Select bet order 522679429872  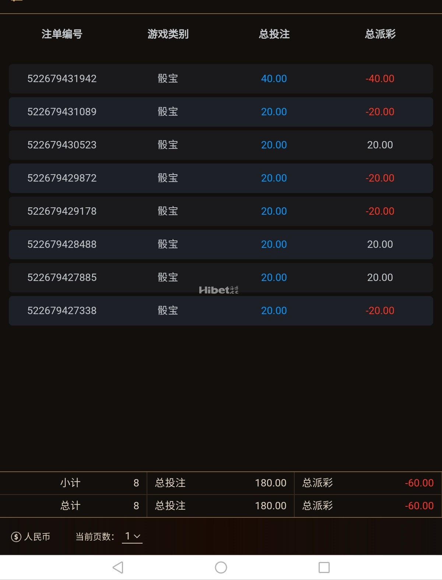(62, 178)
